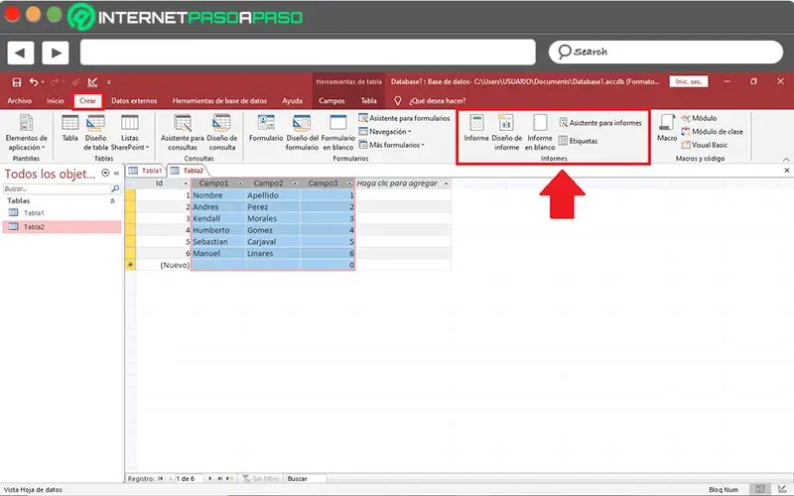
Task: Click Informe en blanco icon
Action: point(540,133)
